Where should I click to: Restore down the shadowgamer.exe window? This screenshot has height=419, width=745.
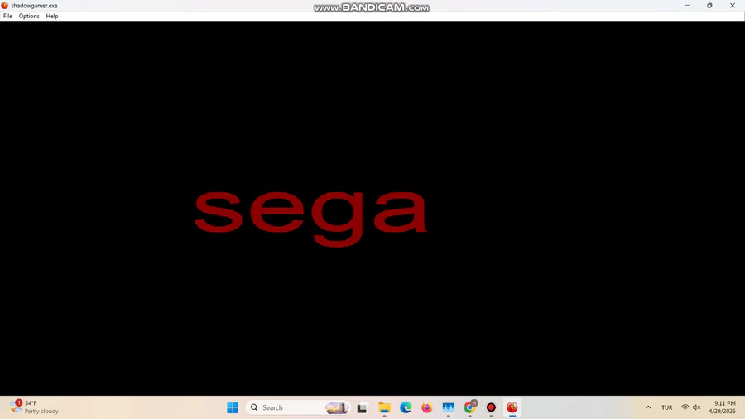709,6
